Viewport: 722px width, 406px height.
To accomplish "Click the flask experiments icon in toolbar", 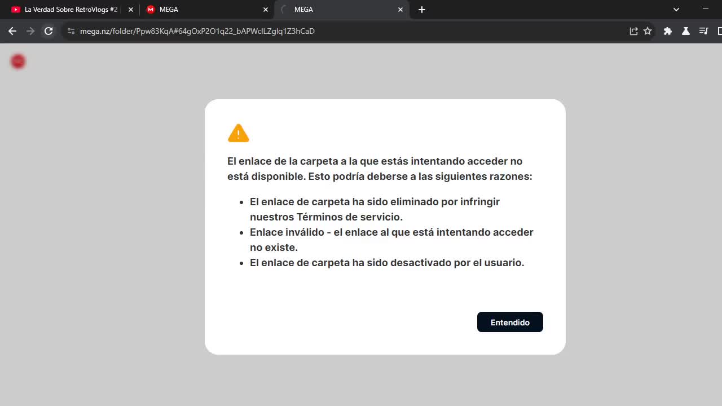I will (685, 31).
